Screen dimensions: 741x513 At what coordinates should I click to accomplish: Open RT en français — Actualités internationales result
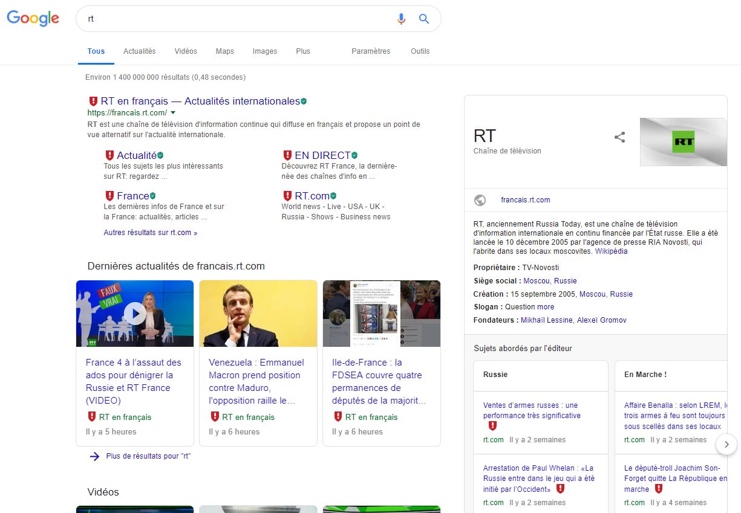[200, 101]
